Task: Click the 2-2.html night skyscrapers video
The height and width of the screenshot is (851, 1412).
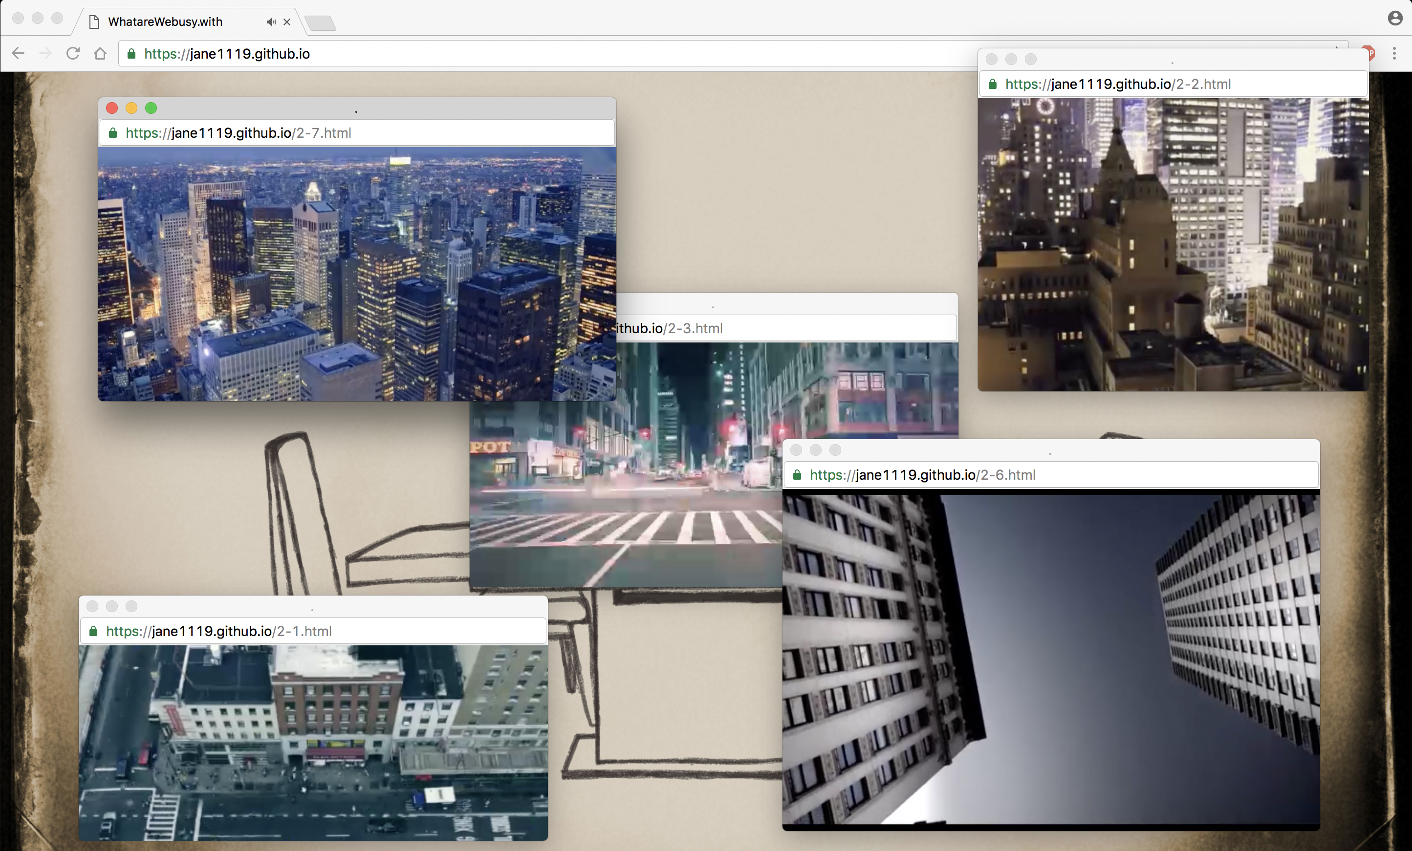Action: (x=1173, y=244)
